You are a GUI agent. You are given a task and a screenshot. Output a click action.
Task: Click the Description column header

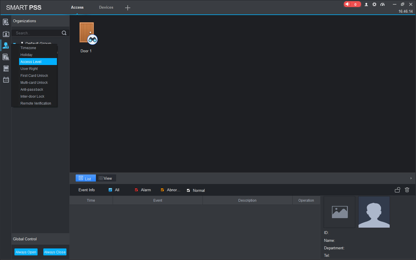click(x=247, y=200)
